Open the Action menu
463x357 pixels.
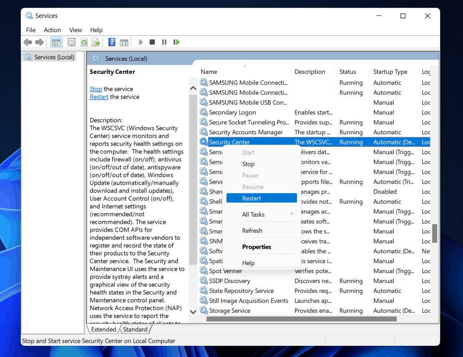pyautogui.click(x=52, y=30)
